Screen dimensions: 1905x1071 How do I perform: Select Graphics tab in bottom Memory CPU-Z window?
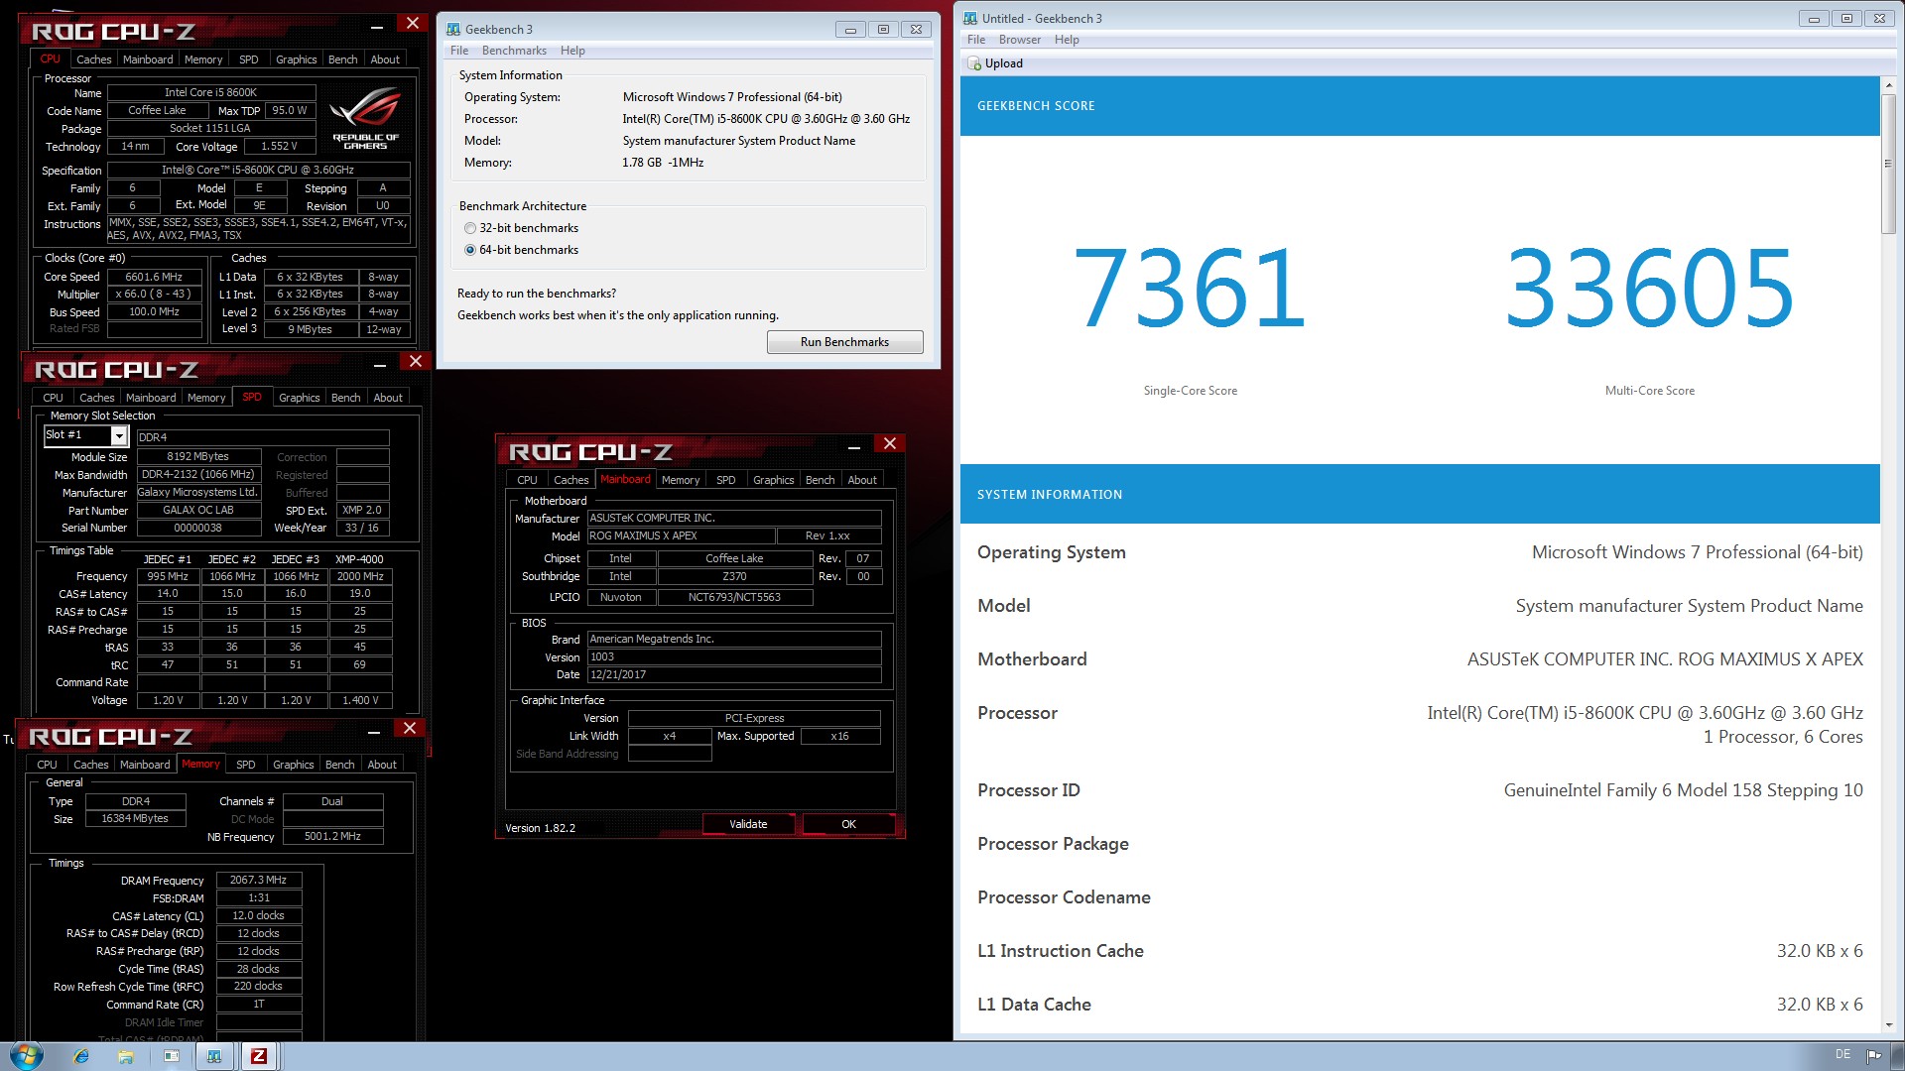pos(293,765)
